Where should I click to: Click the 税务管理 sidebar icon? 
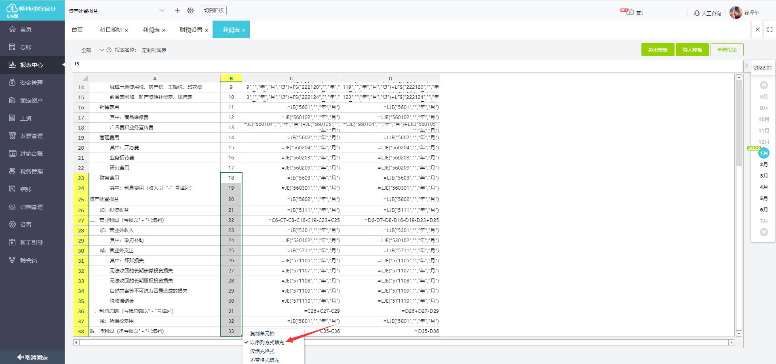click(12, 172)
